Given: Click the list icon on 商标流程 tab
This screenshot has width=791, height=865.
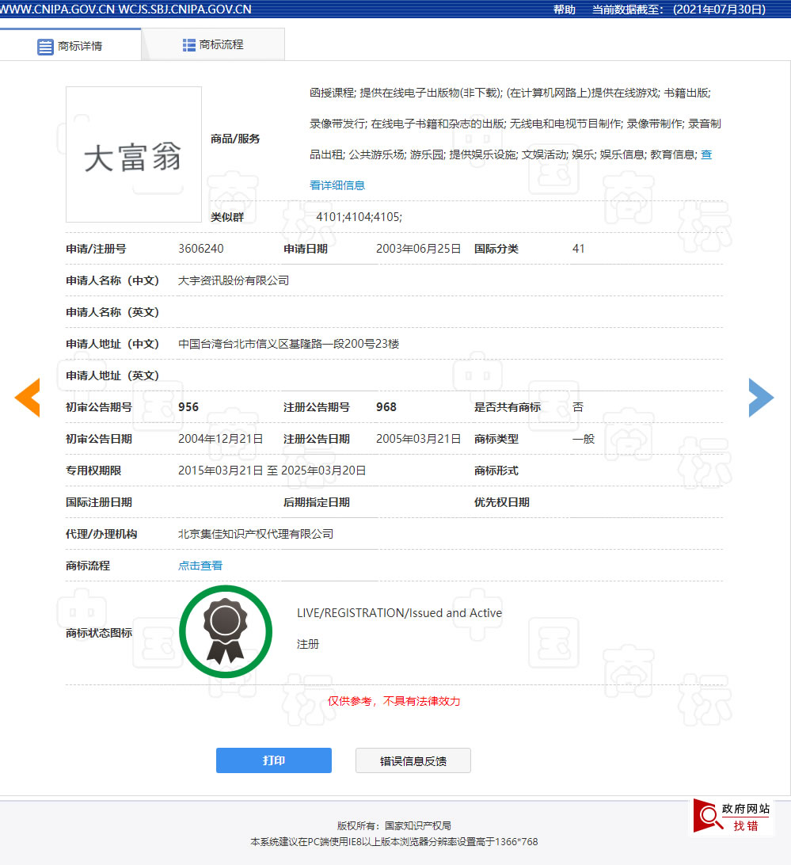Looking at the screenshot, I should (x=188, y=44).
